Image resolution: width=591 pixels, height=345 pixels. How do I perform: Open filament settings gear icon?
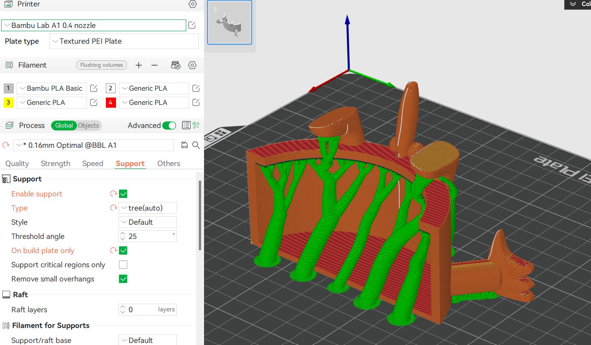coord(193,65)
